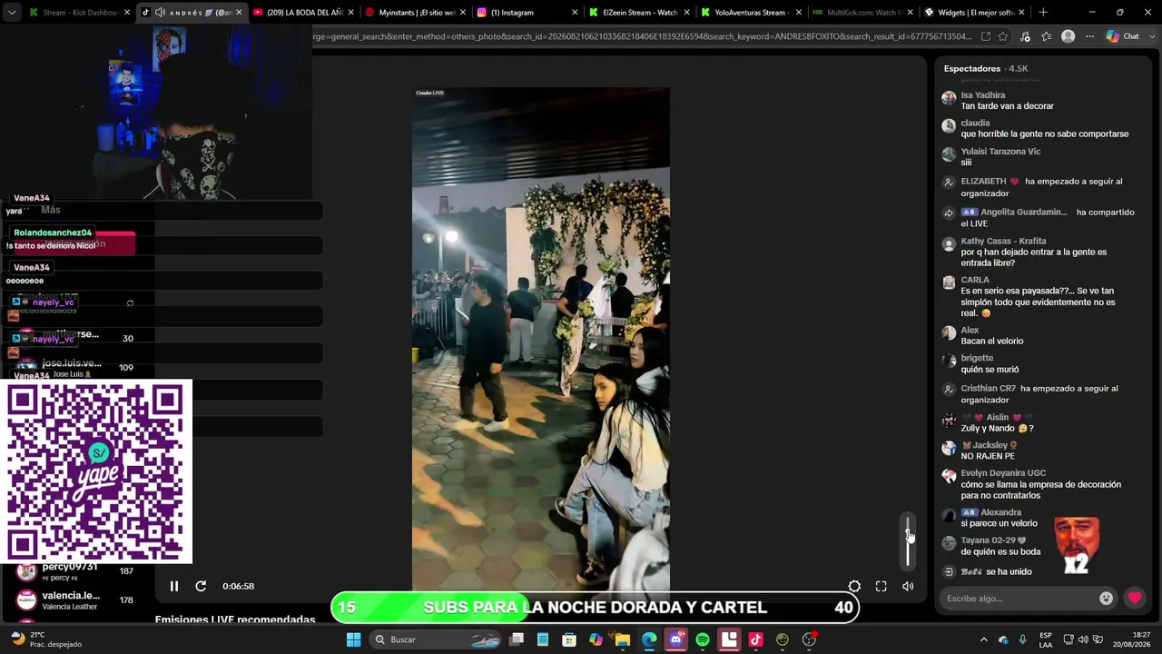Close the Instagram tab

(575, 13)
